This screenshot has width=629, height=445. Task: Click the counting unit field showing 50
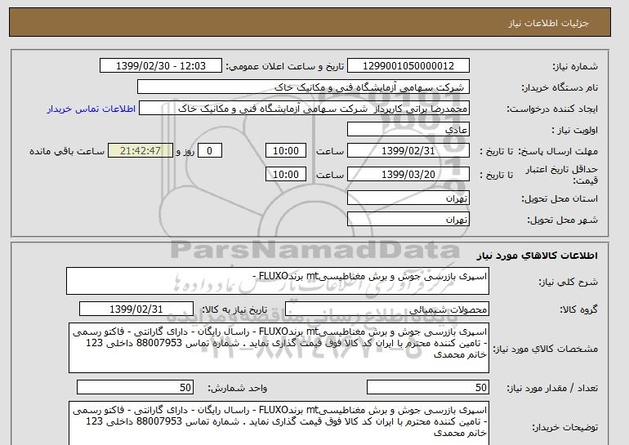(x=135, y=388)
